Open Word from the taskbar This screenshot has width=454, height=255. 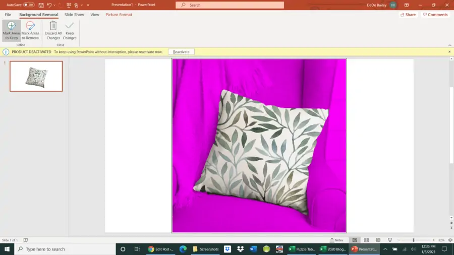(253, 249)
